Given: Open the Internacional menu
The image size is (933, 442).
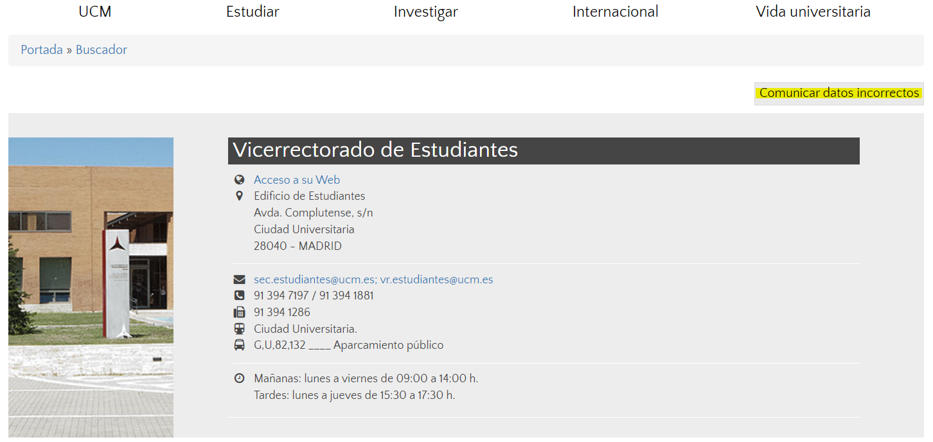Looking at the screenshot, I should (x=616, y=12).
